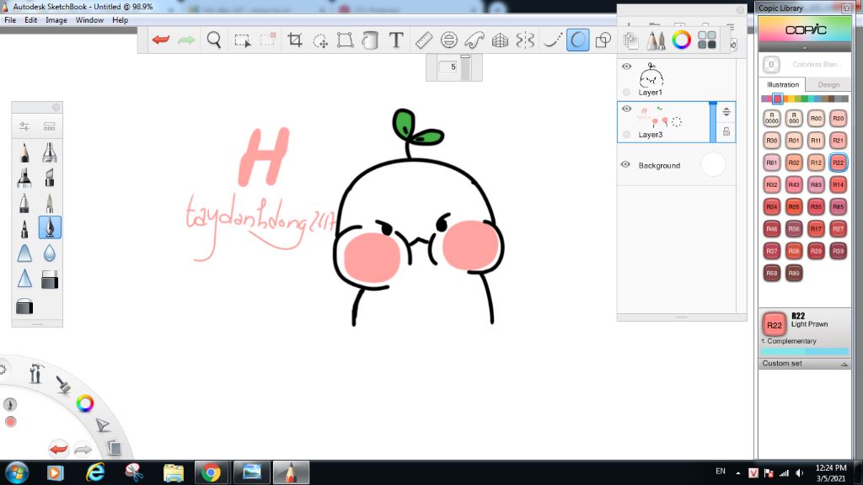The height and width of the screenshot is (485, 863).
Task: Activate the Ruler guide tool
Action: click(x=423, y=40)
